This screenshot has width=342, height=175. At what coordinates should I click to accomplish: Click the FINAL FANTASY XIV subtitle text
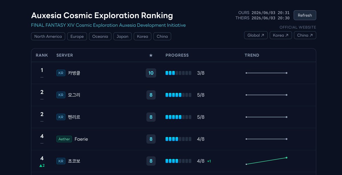click(x=108, y=25)
